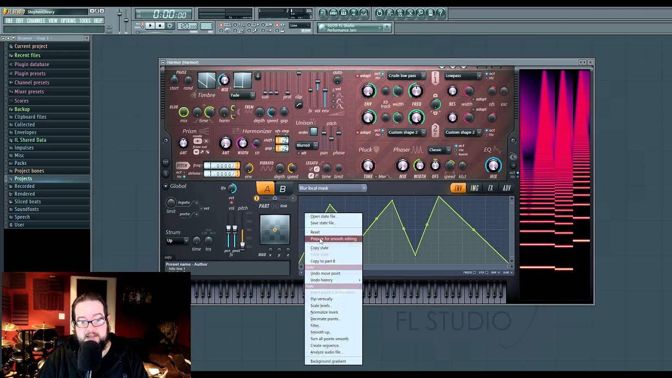Screen dimensions: 672x378
Task: Click the EQ curve icon
Action: pos(497,150)
